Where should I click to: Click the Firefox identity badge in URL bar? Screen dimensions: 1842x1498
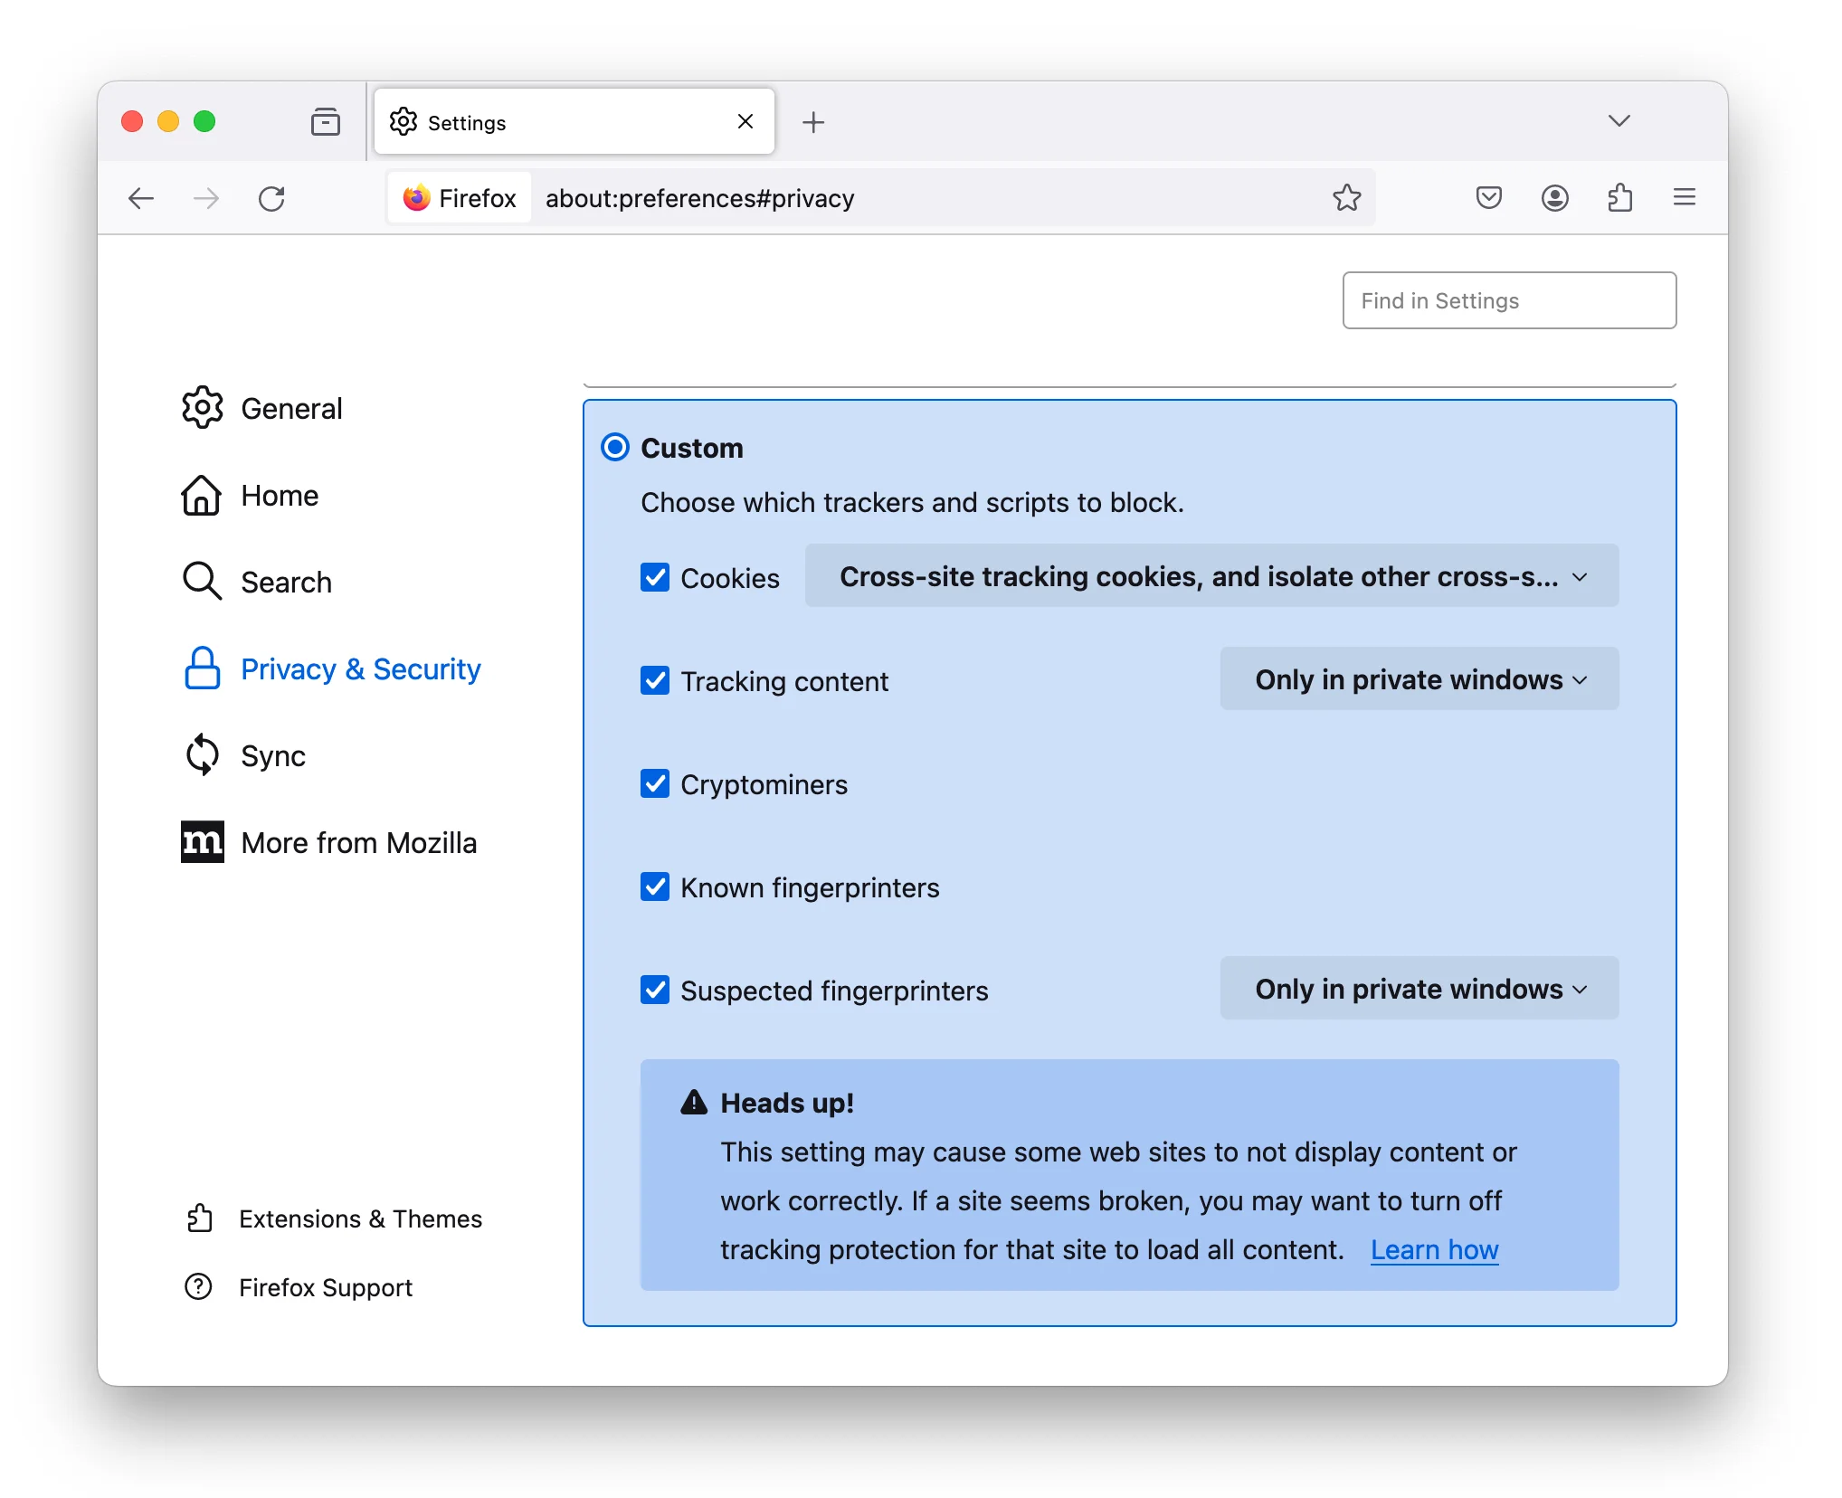click(460, 198)
